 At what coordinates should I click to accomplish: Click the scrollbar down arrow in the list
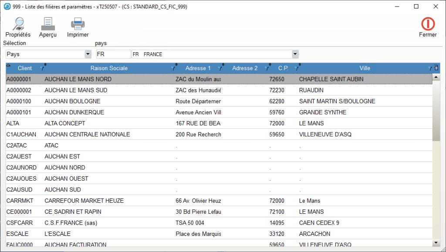tap(436, 242)
